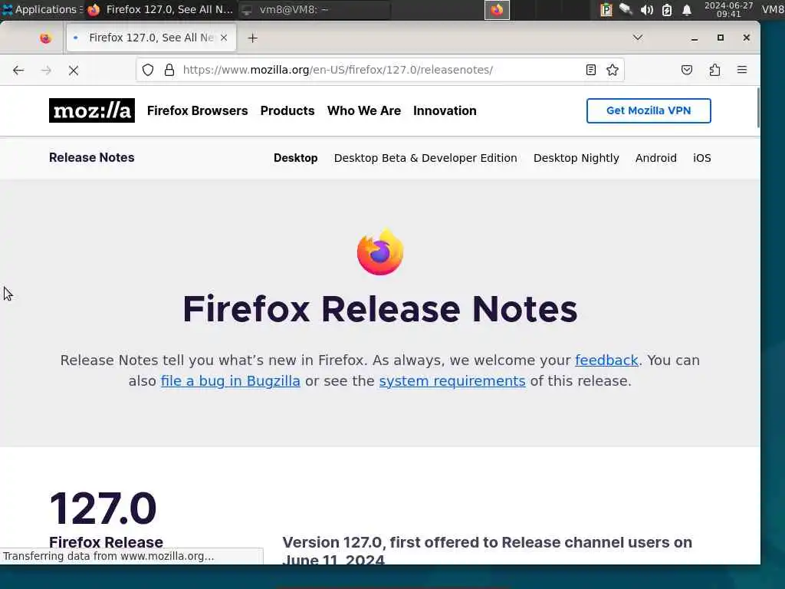This screenshot has height=589, width=785.
Task: Click the power manager battery icon
Action: pos(667,9)
